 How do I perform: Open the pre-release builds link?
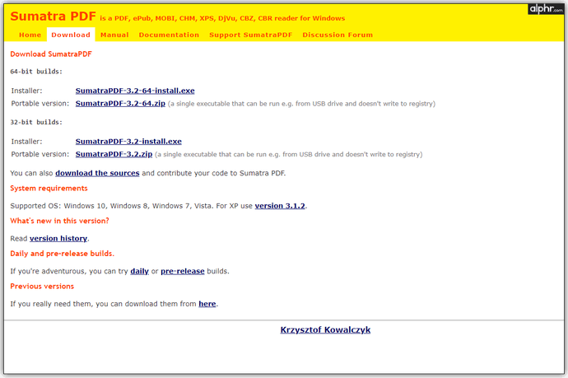pos(183,271)
